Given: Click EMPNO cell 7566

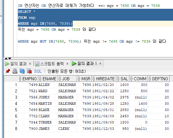Looking at the screenshot, I should tap(28, 97).
